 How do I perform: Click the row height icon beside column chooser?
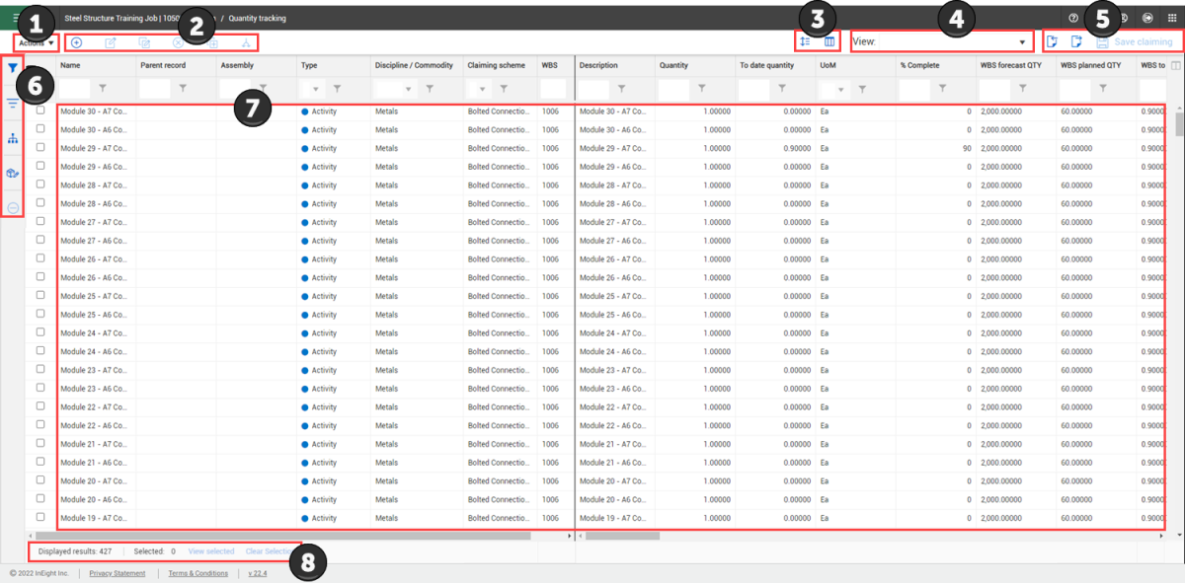(x=806, y=41)
